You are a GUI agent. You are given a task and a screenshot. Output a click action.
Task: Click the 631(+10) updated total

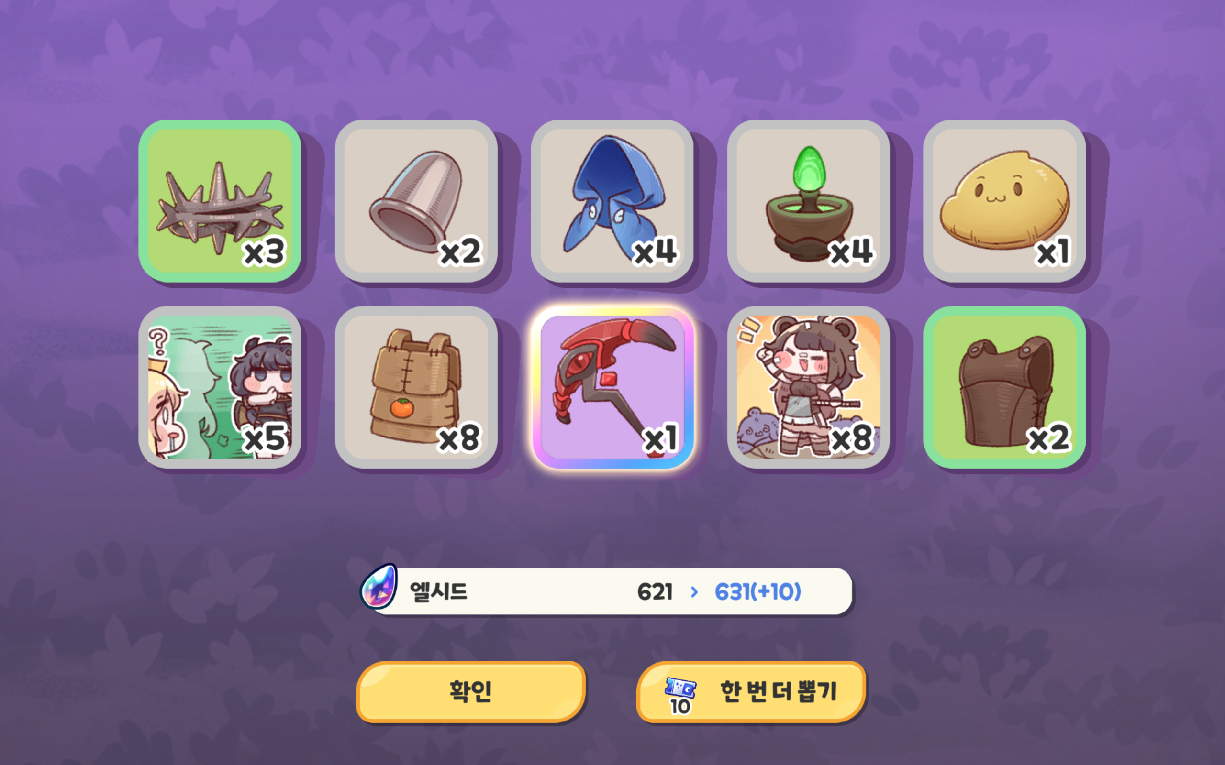[x=758, y=591]
